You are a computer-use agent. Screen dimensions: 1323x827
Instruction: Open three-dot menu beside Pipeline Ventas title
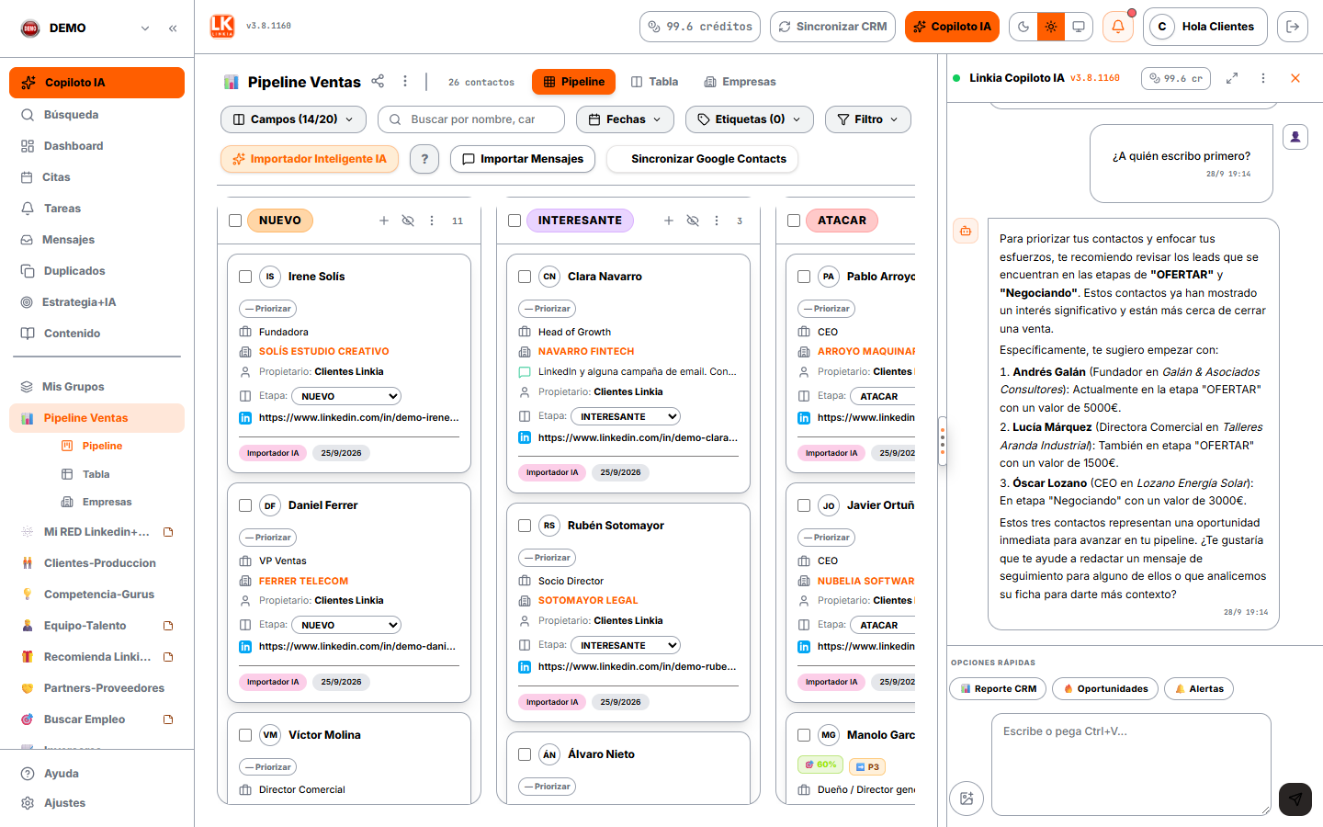[x=405, y=81]
